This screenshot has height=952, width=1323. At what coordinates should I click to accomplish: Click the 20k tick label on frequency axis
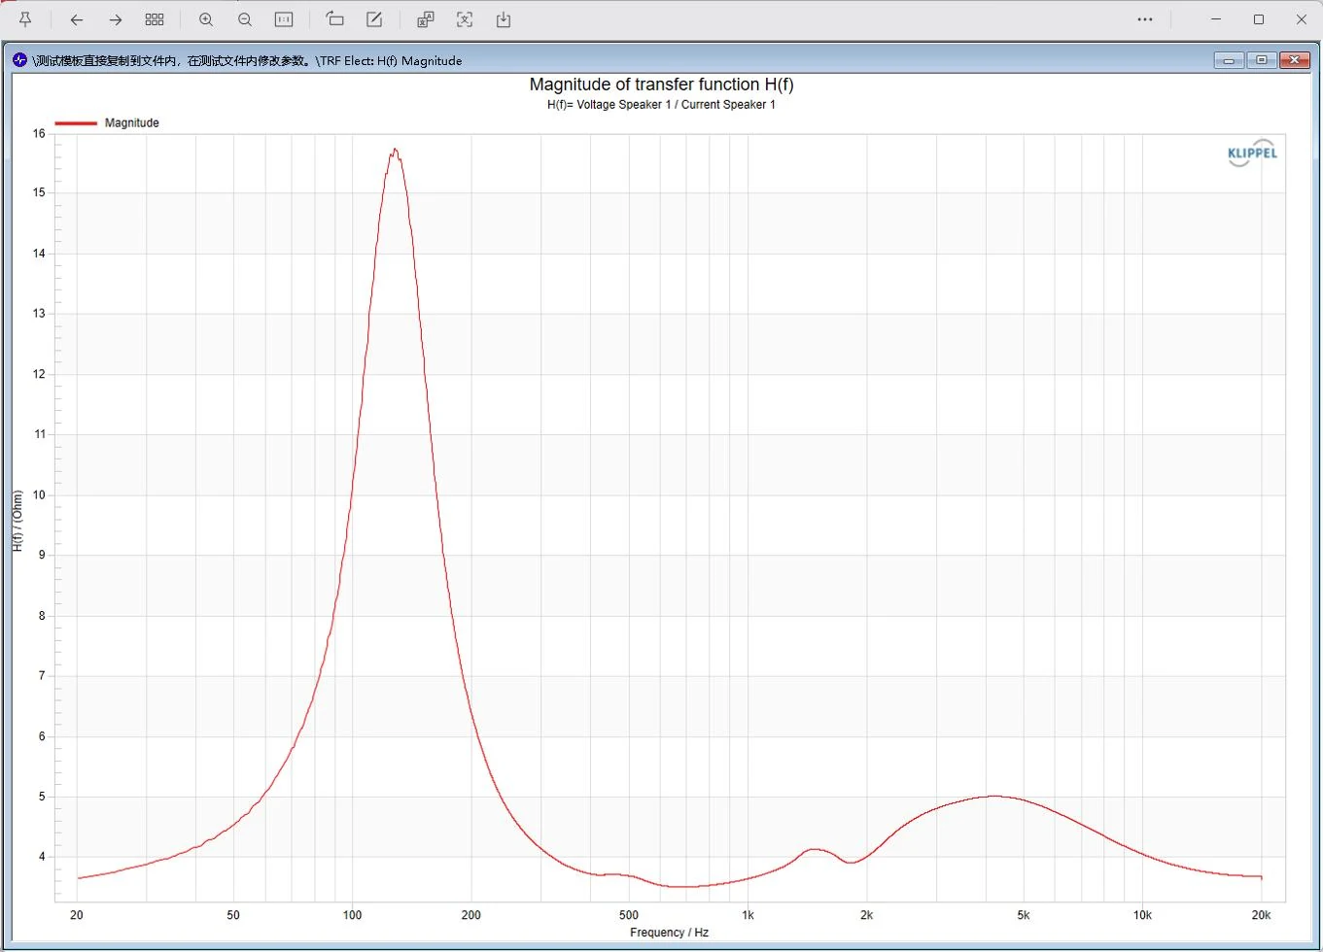click(1261, 915)
